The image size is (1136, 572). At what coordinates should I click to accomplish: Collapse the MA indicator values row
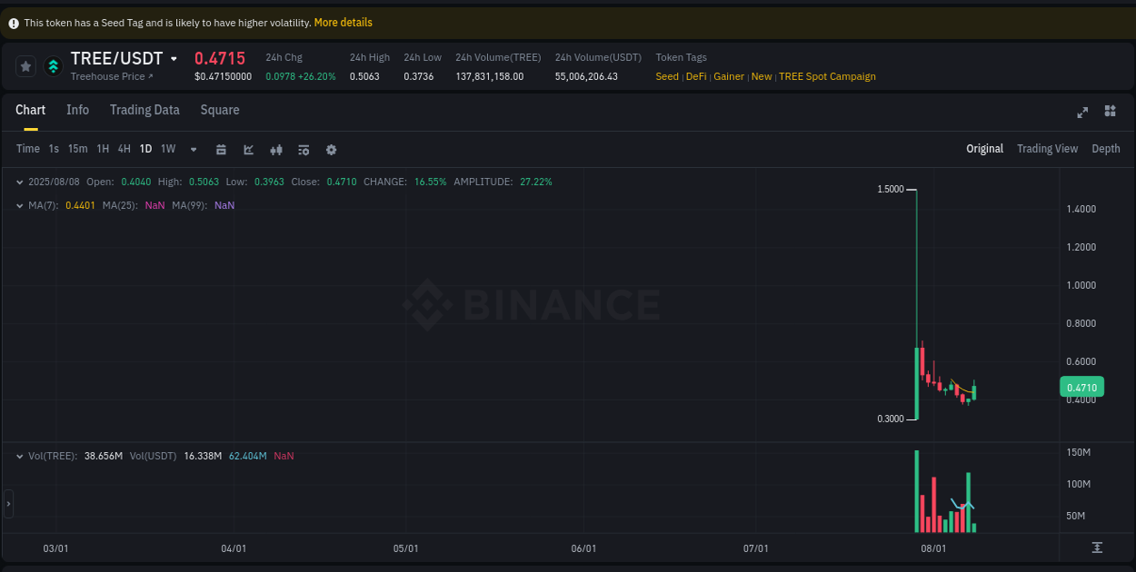point(20,205)
